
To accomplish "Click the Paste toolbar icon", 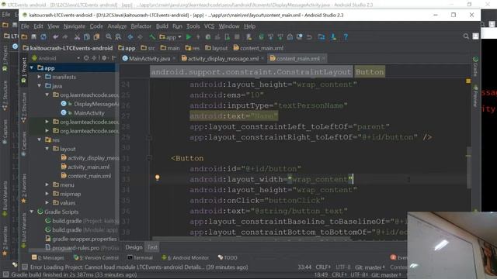I will coord(96,37).
